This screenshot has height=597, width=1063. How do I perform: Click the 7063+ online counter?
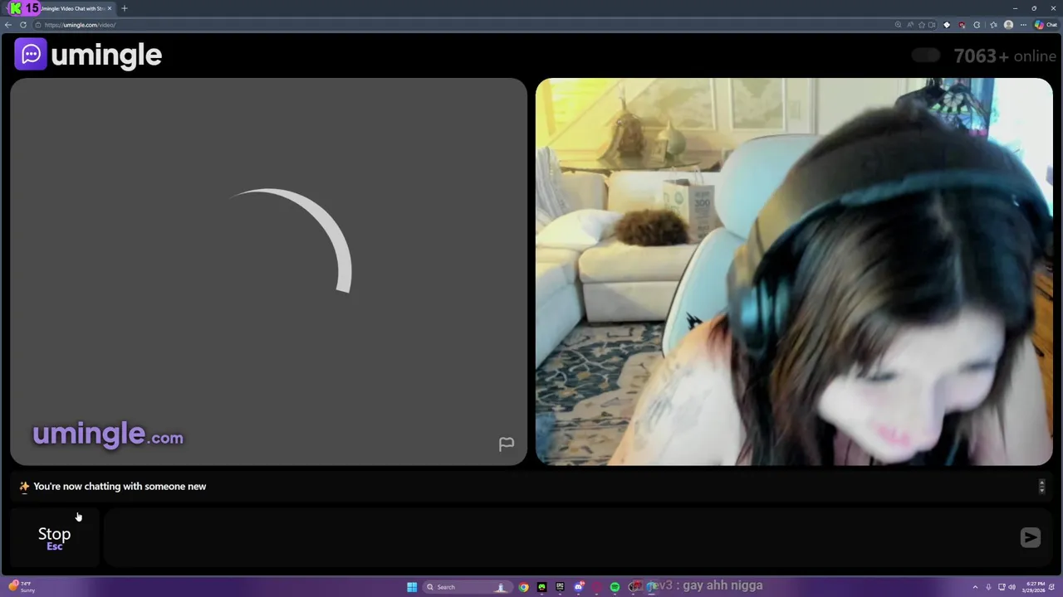1005,56
